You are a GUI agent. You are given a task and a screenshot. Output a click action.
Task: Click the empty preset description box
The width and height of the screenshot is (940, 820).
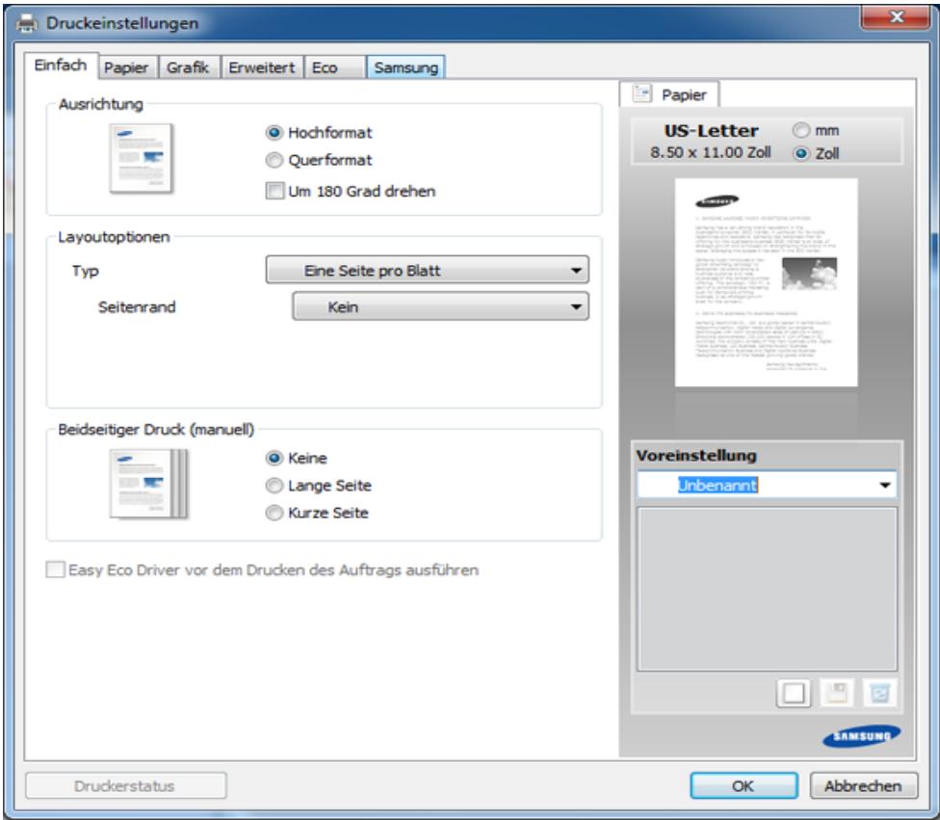(767, 589)
